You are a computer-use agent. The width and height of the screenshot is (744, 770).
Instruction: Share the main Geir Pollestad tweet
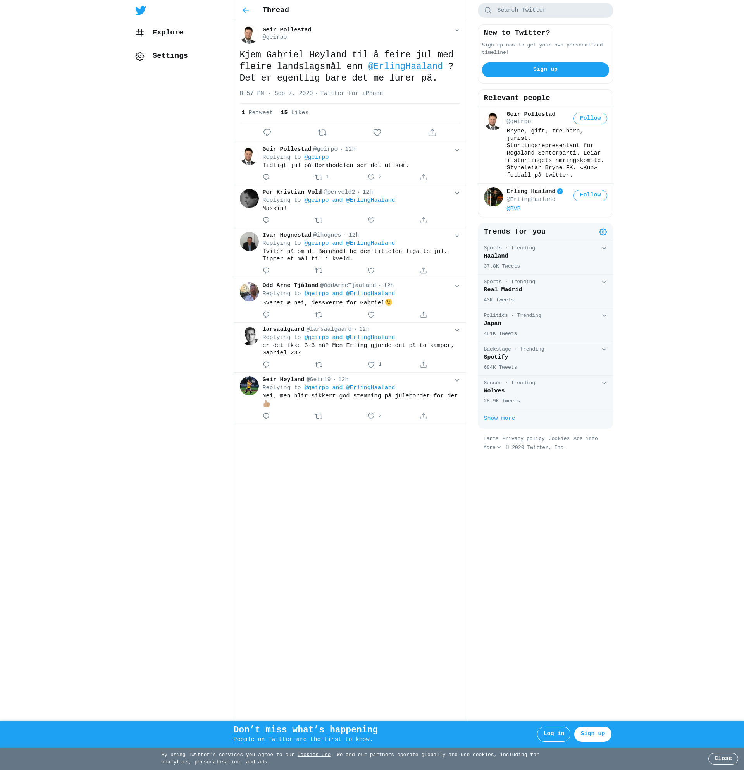tap(432, 132)
